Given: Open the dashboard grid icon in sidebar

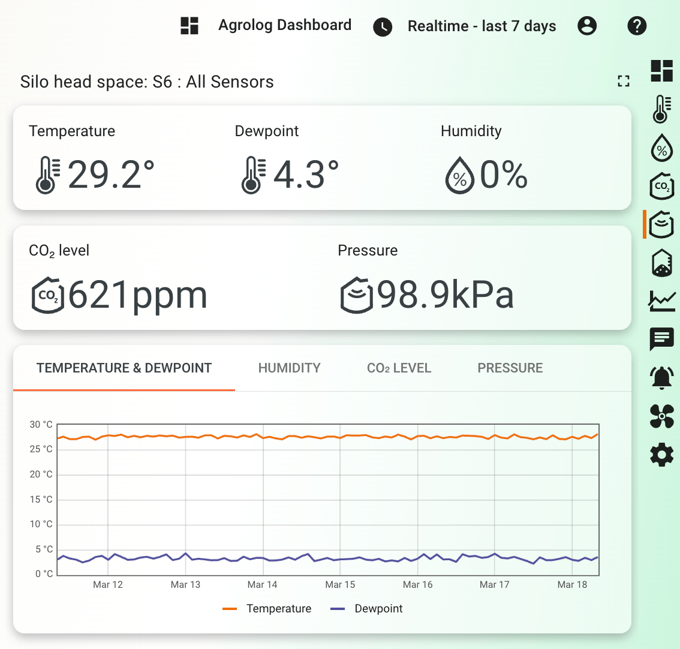Looking at the screenshot, I should pos(661,71).
